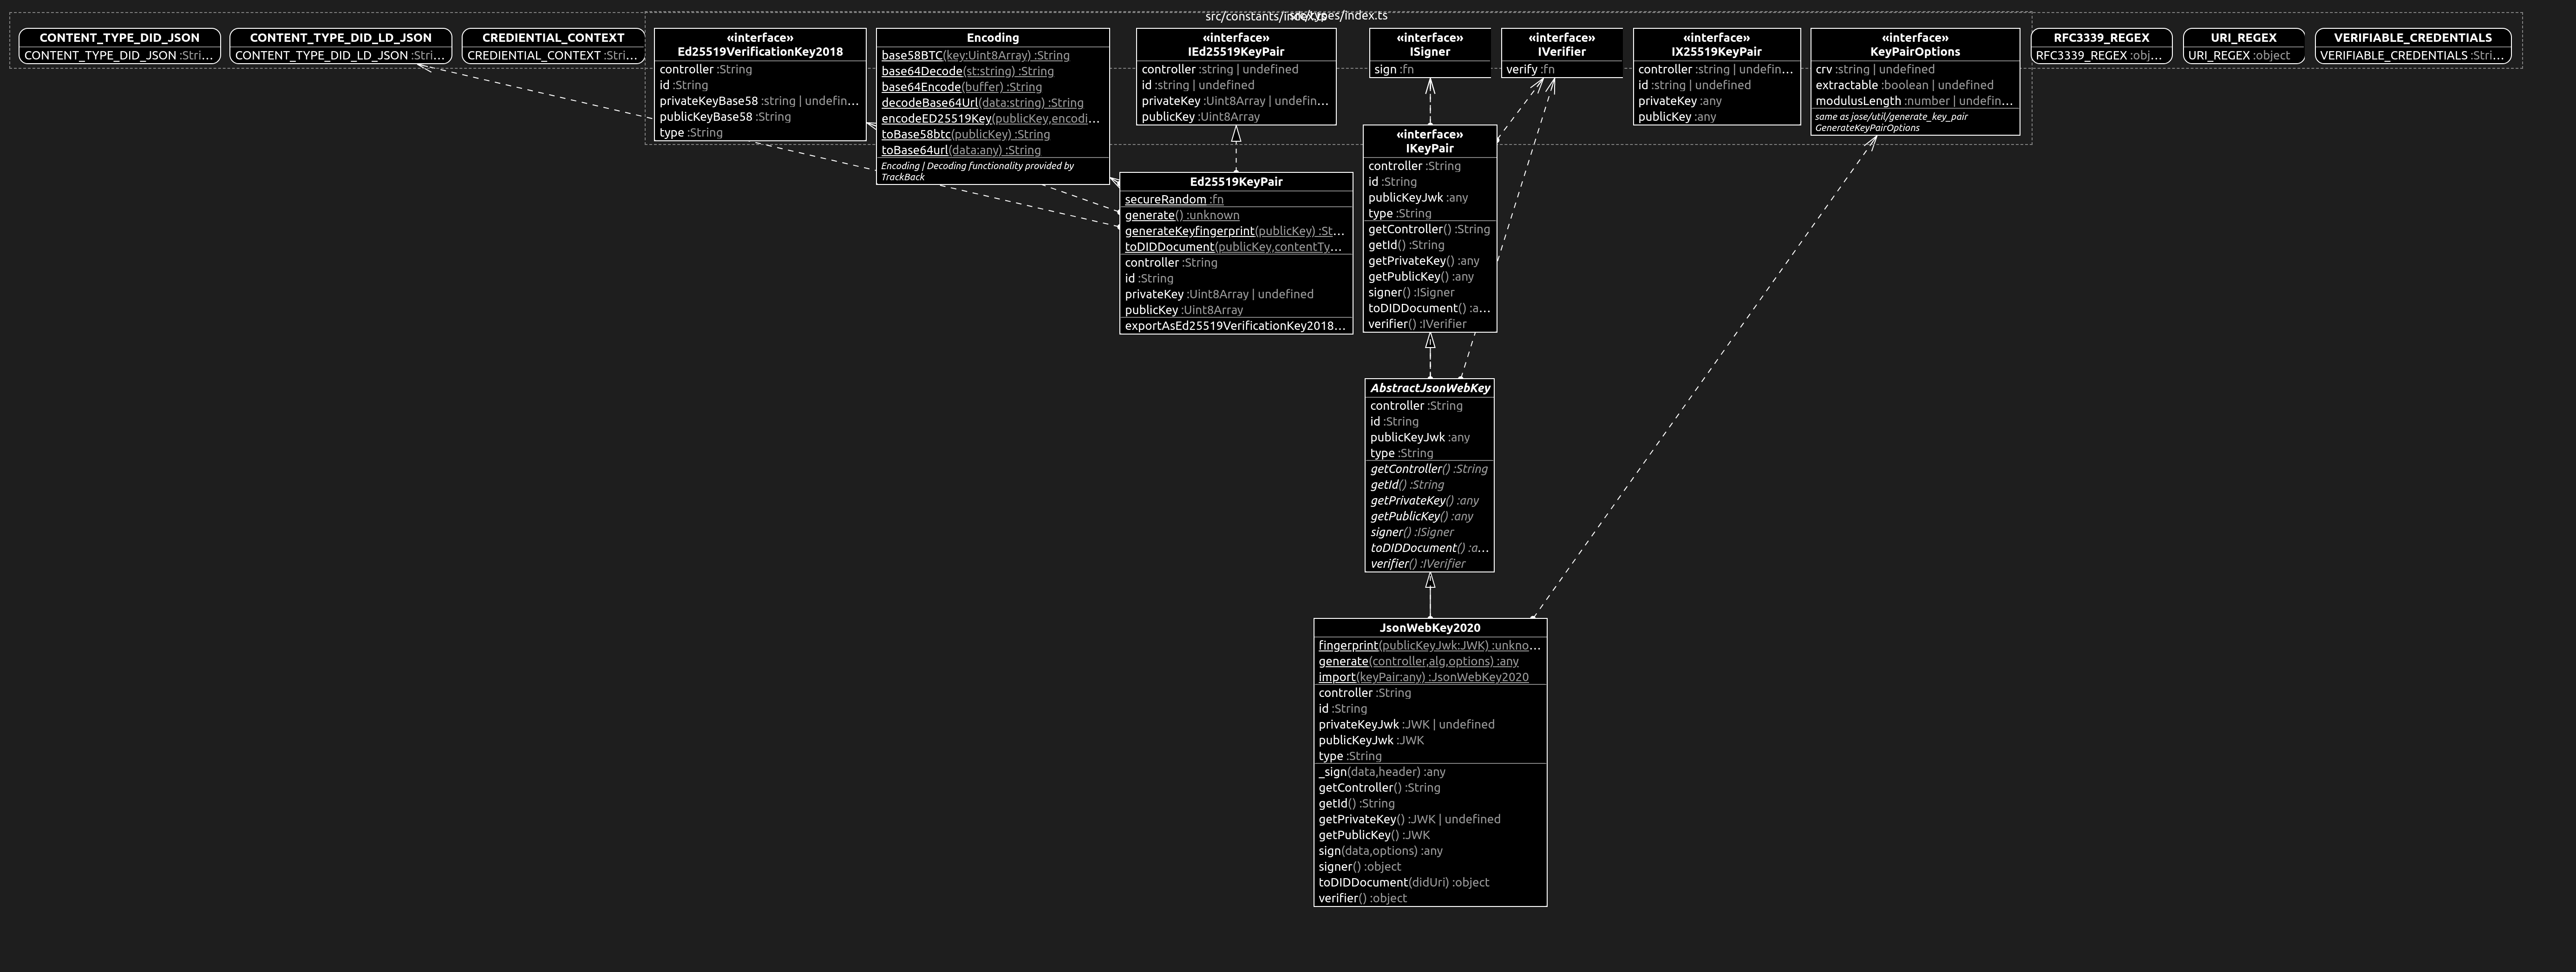2576x972 pixels.
Task: Click the AbstractJsonWebKey class header
Action: coord(1429,388)
